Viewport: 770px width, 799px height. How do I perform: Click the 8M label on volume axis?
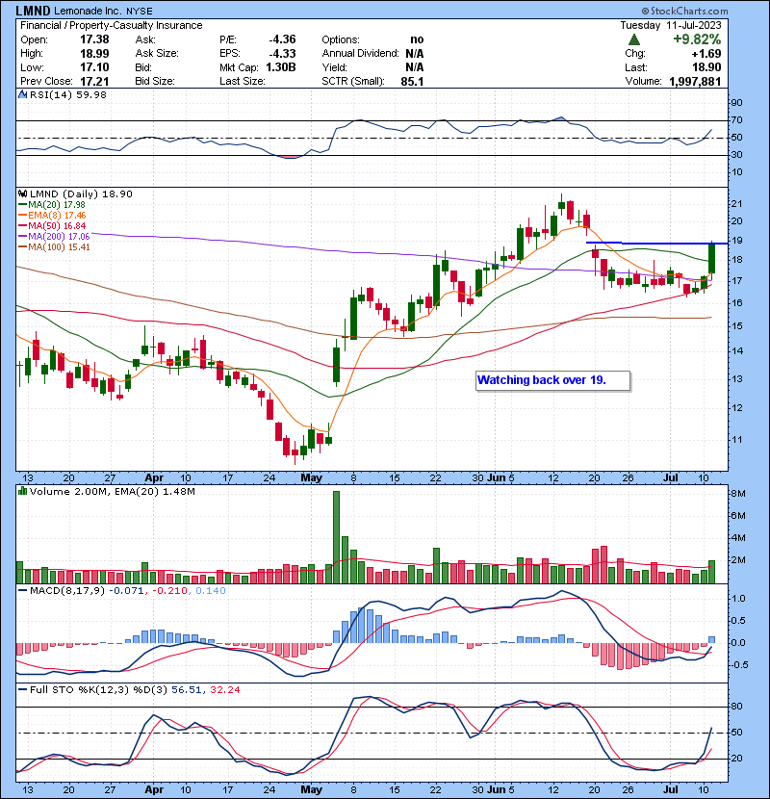[738, 493]
